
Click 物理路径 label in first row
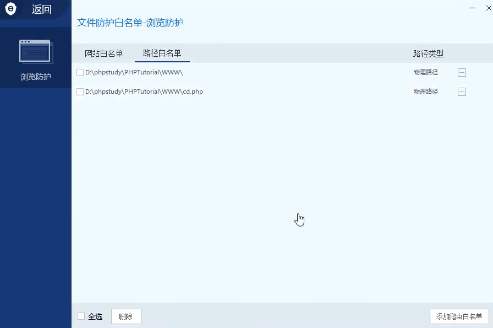pos(426,72)
